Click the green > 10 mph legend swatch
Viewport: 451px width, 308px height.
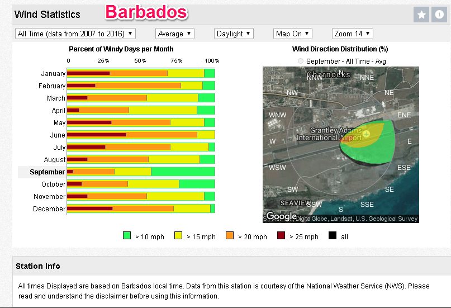(x=126, y=236)
